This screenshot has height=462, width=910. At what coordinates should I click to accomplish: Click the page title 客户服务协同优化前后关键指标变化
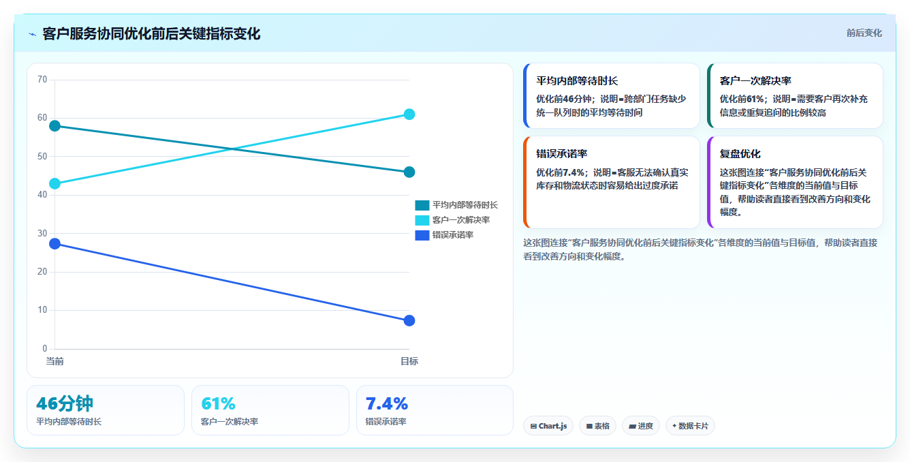151,34
